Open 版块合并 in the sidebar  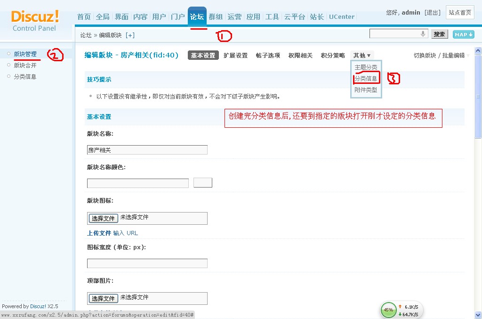tap(25, 65)
